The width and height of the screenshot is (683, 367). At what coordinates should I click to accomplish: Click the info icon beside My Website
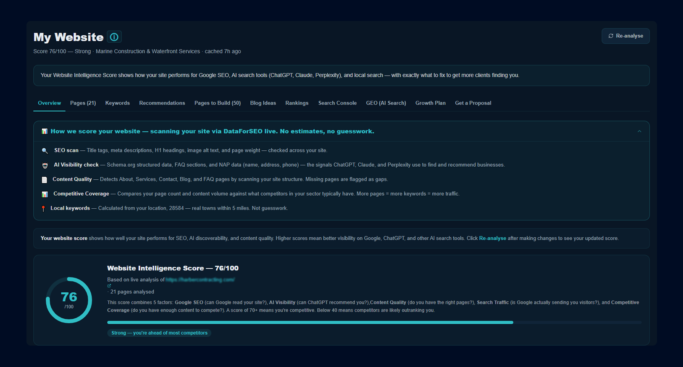click(x=114, y=37)
